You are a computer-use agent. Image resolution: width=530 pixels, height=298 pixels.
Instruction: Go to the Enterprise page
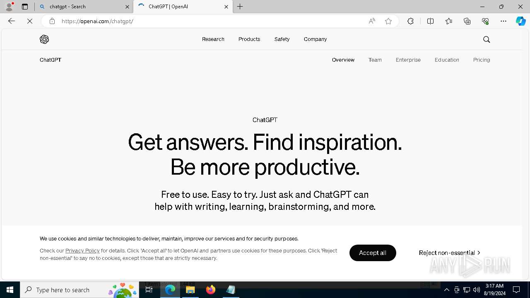coord(408,60)
